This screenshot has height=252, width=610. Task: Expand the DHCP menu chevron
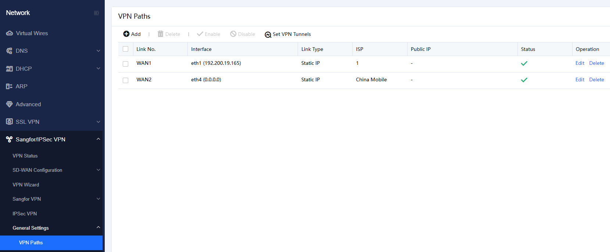[98, 68]
